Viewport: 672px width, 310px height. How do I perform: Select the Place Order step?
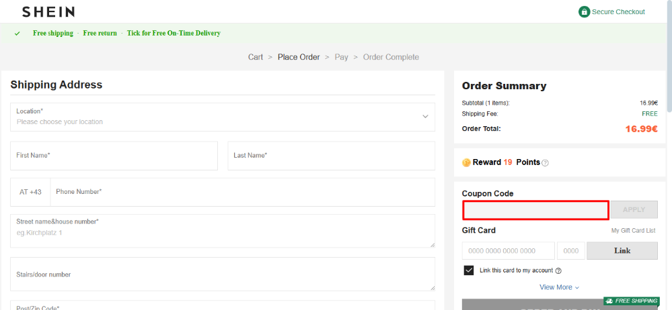tap(299, 57)
